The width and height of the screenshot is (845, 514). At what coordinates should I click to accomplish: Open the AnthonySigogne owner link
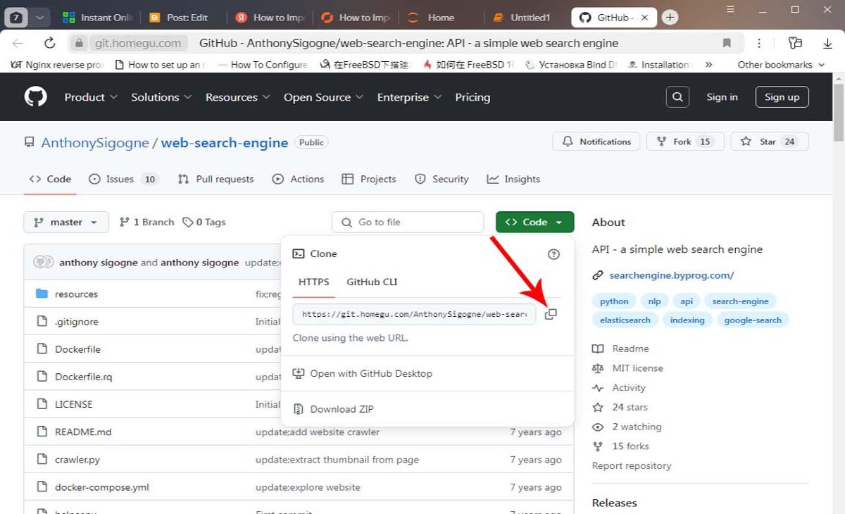pyautogui.click(x=95, y=143)
